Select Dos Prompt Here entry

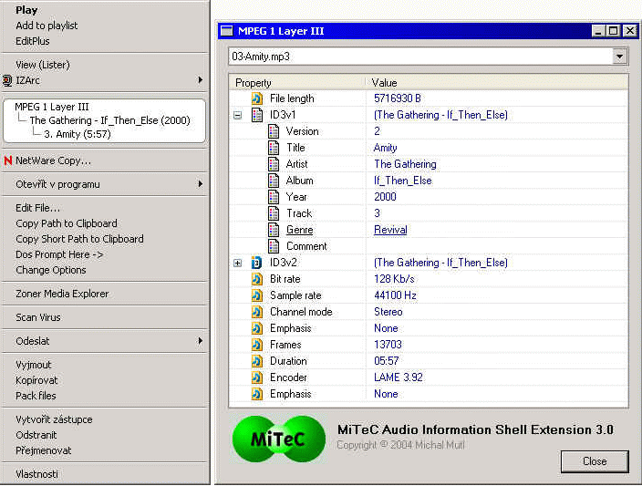[59, 254]
